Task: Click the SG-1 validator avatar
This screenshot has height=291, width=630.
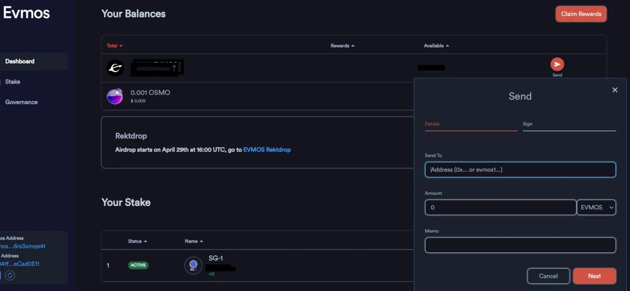Action: 193,265
